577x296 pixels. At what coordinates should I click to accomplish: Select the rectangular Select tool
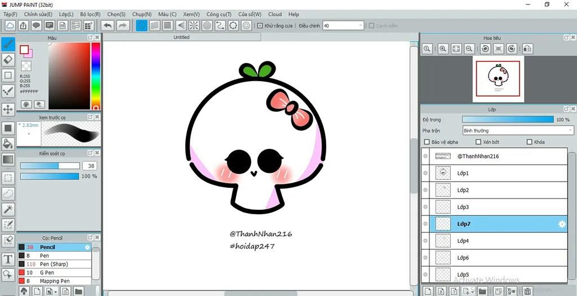coord(8,178)
